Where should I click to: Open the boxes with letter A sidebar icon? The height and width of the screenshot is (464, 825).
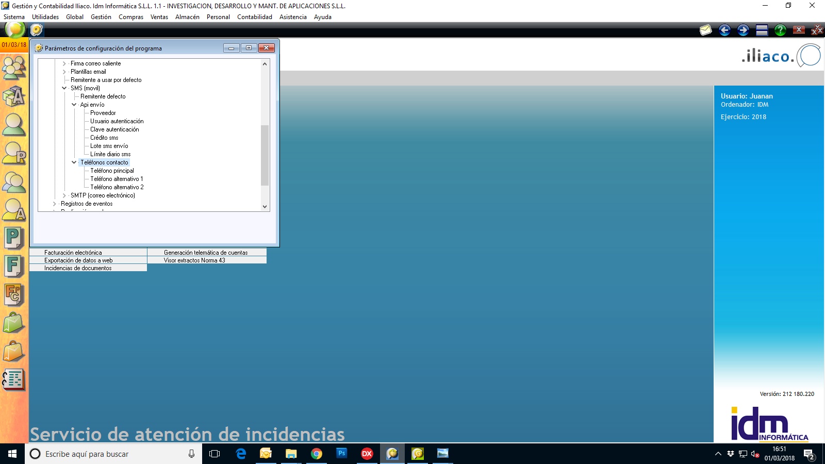point(14,96)
